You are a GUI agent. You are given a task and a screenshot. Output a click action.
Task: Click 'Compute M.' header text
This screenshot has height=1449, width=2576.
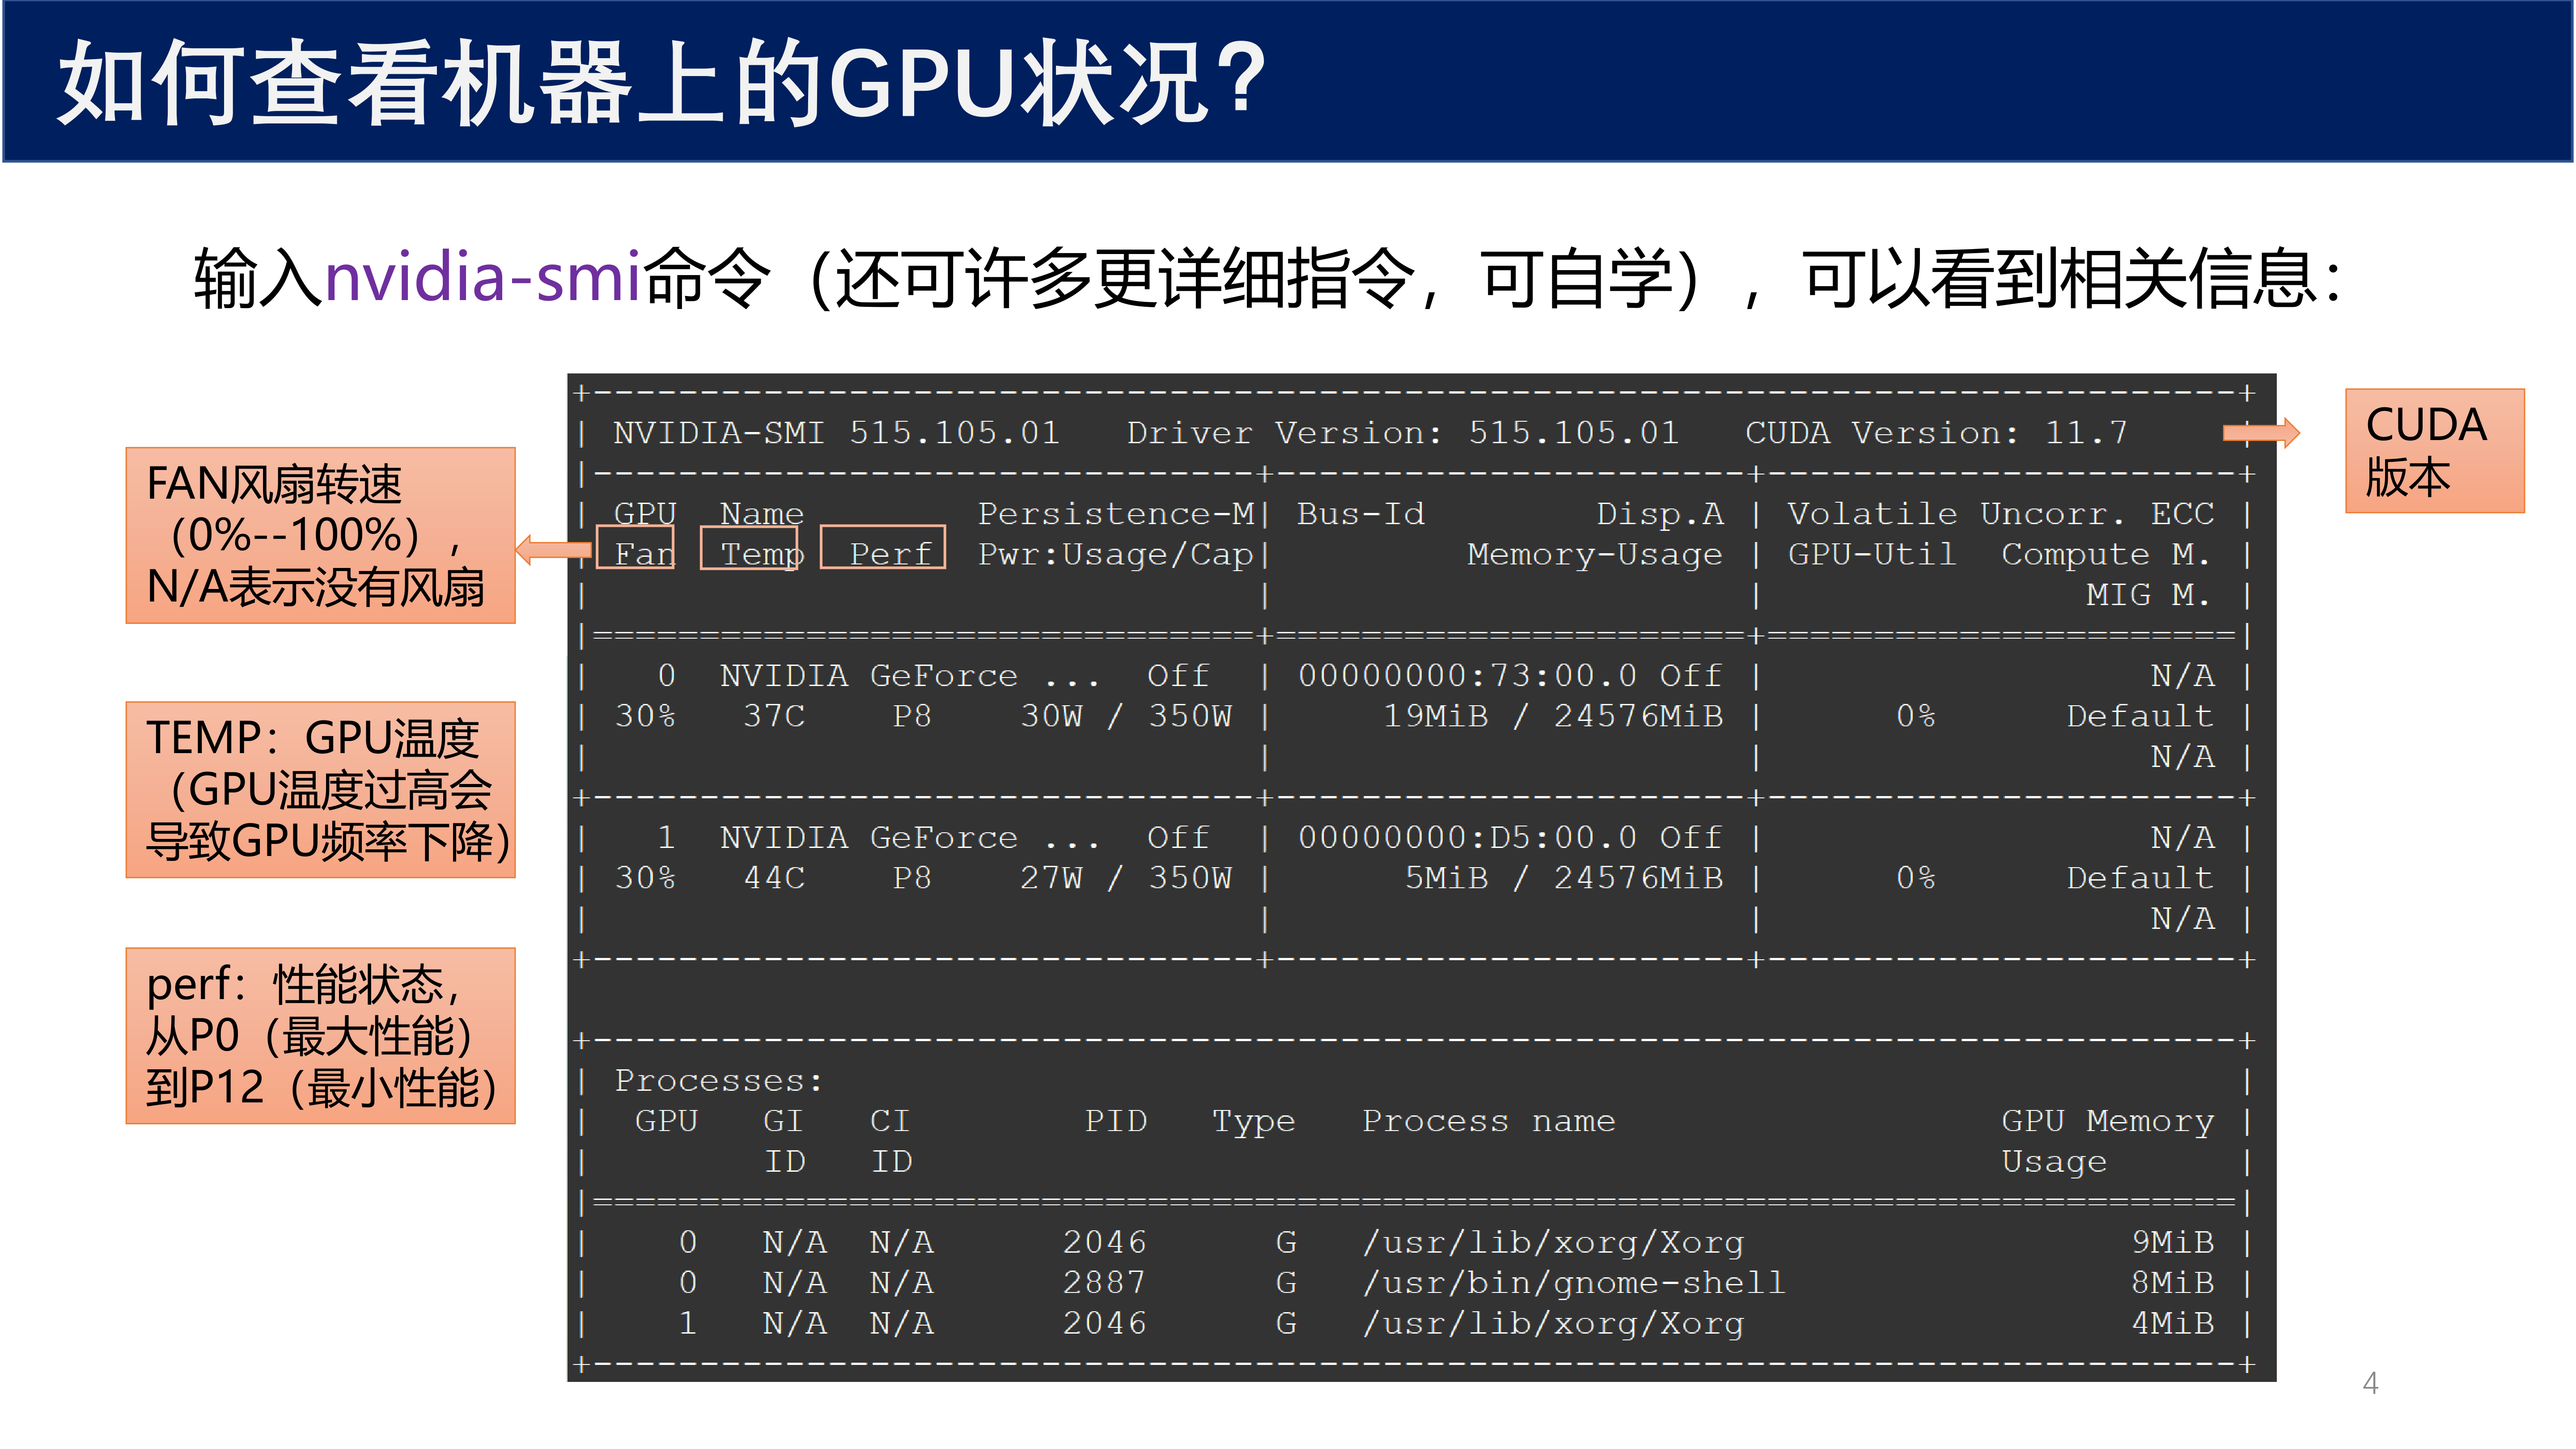click(x=2105, y=554)
